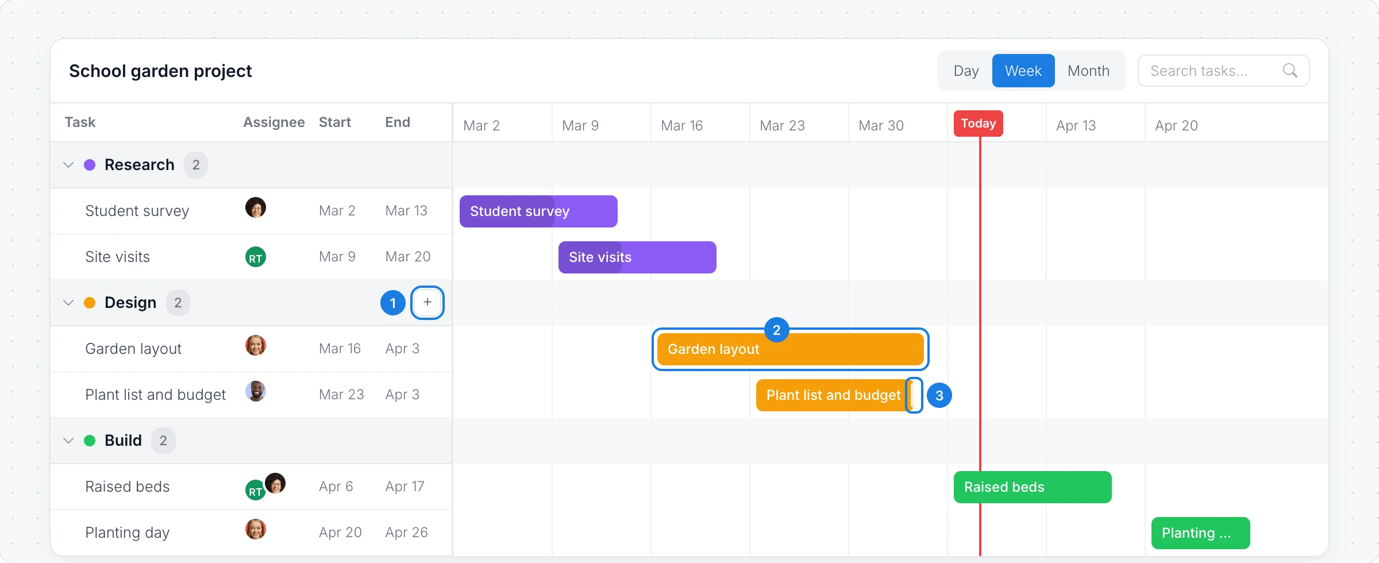Open Garden layout assignee avatar
Screen dimensions: 1379x563
click(256, 345)
